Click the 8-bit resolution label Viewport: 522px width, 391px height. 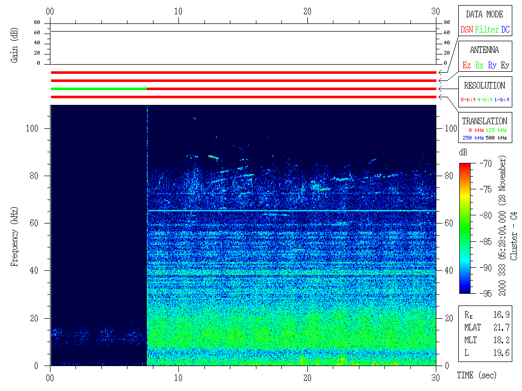[x=468, y=100]
